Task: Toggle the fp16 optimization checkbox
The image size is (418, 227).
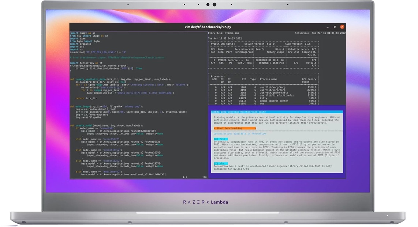Action: 221,139
